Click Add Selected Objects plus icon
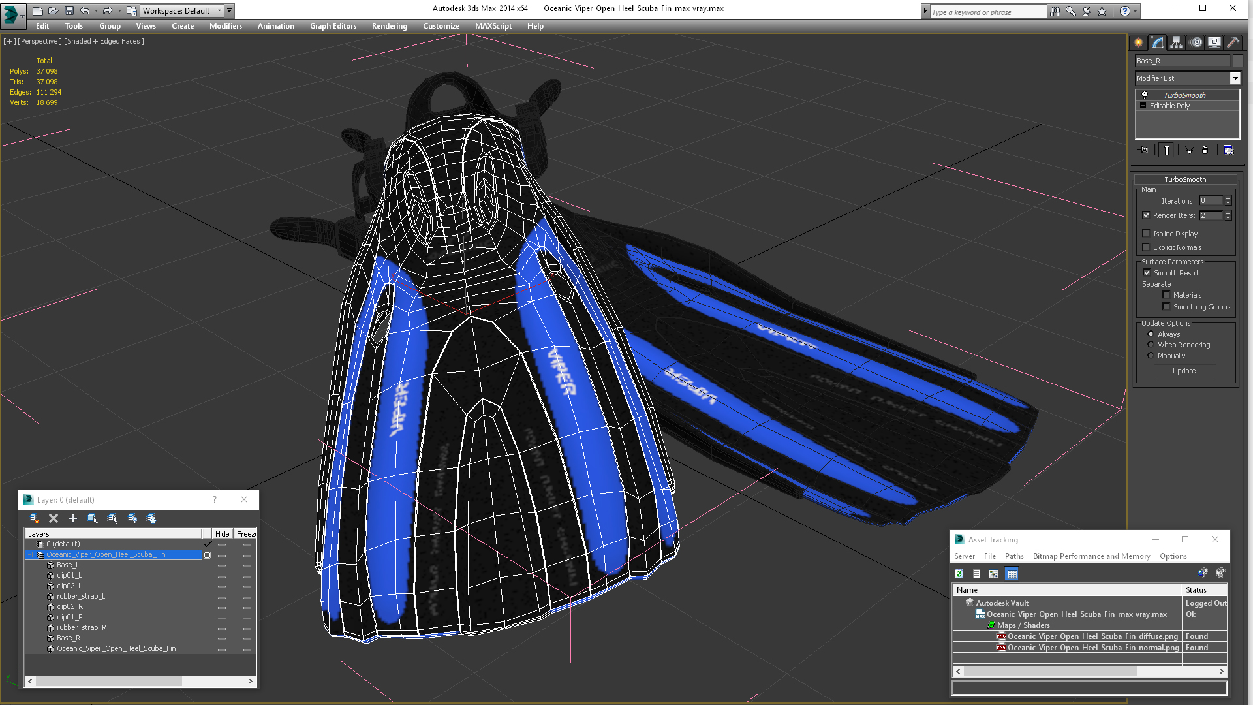This screenshot has width=1253, height=705. pos(73,518)
